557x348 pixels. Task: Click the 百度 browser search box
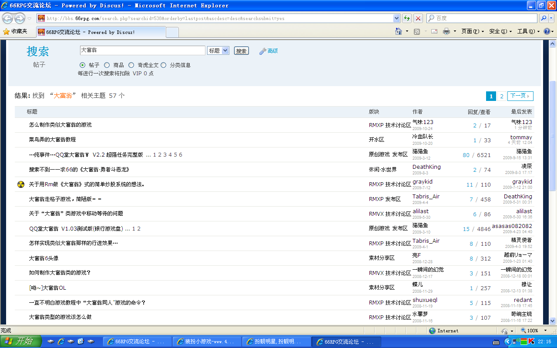coord(482,18)
